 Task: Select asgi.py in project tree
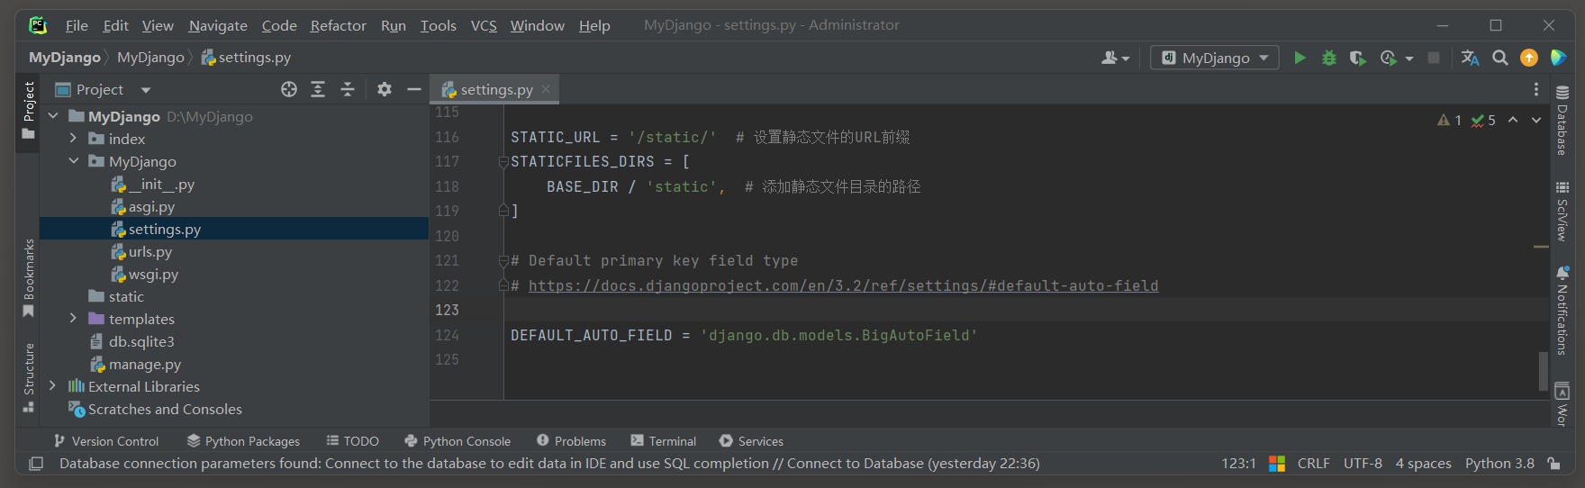(x=142, y=206)
